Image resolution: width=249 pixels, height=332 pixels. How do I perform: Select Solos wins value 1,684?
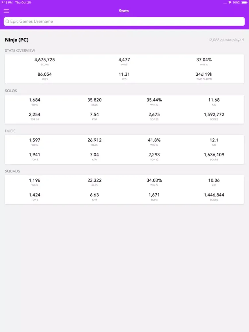(35, 100)
